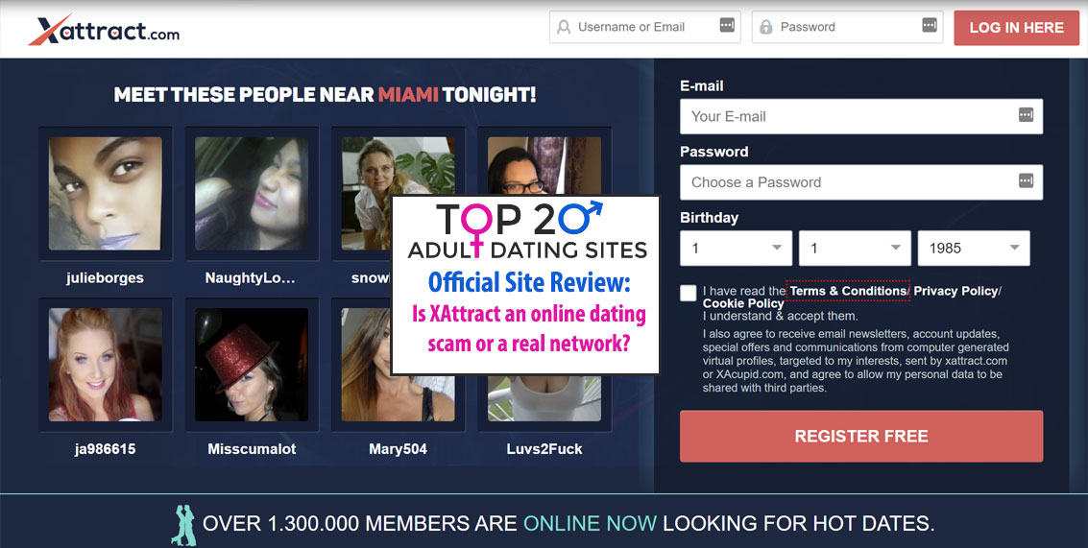Open the birthday year 1985 dropdown

click(974, 249)
